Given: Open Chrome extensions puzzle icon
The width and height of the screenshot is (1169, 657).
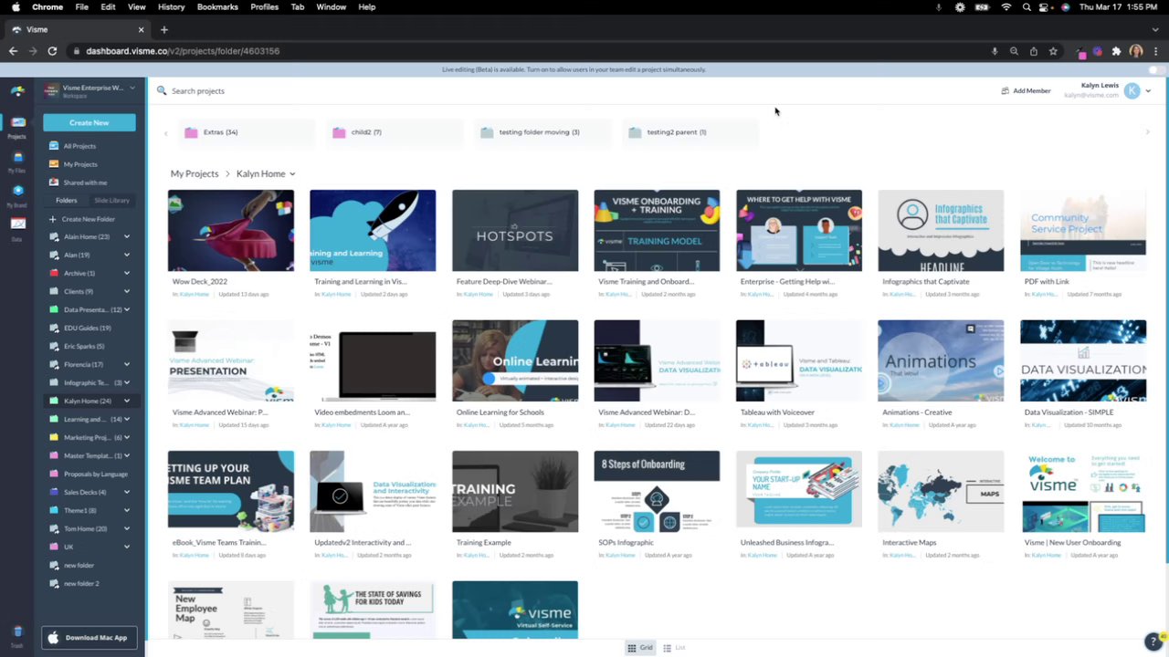Looking at the screenshot, I should tap(1116, 51).
